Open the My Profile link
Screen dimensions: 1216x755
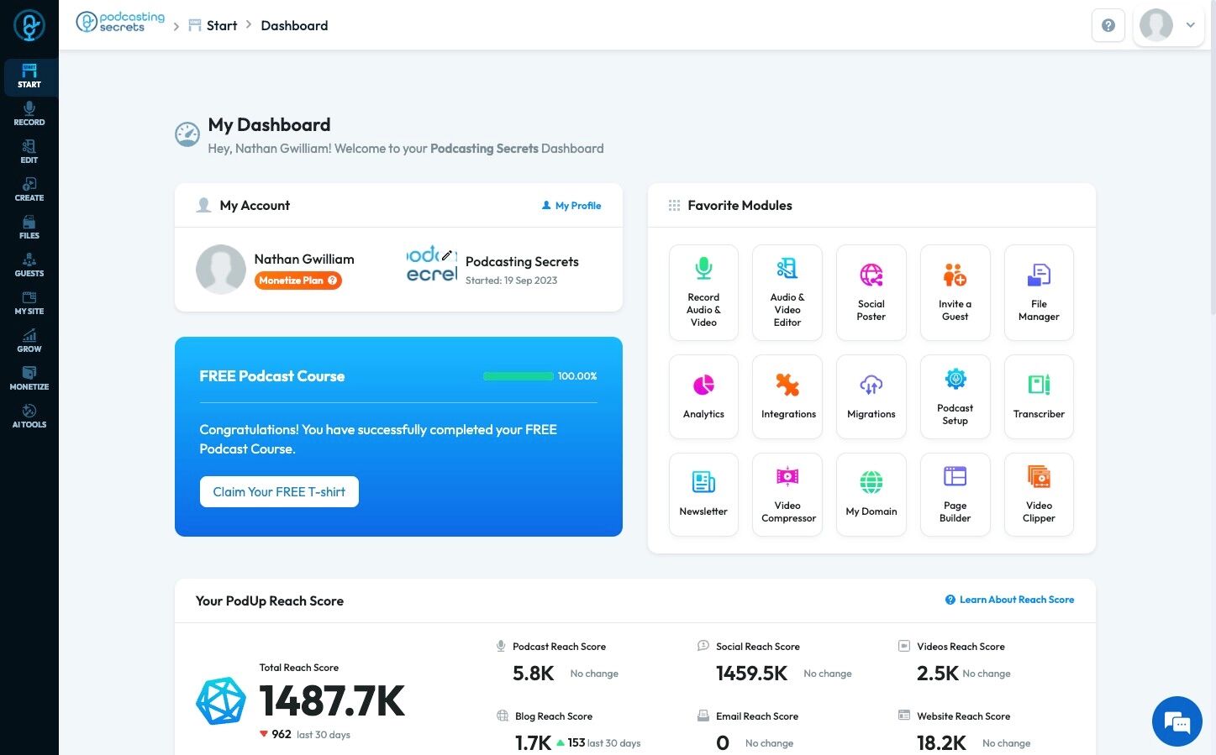pos(571,206)
